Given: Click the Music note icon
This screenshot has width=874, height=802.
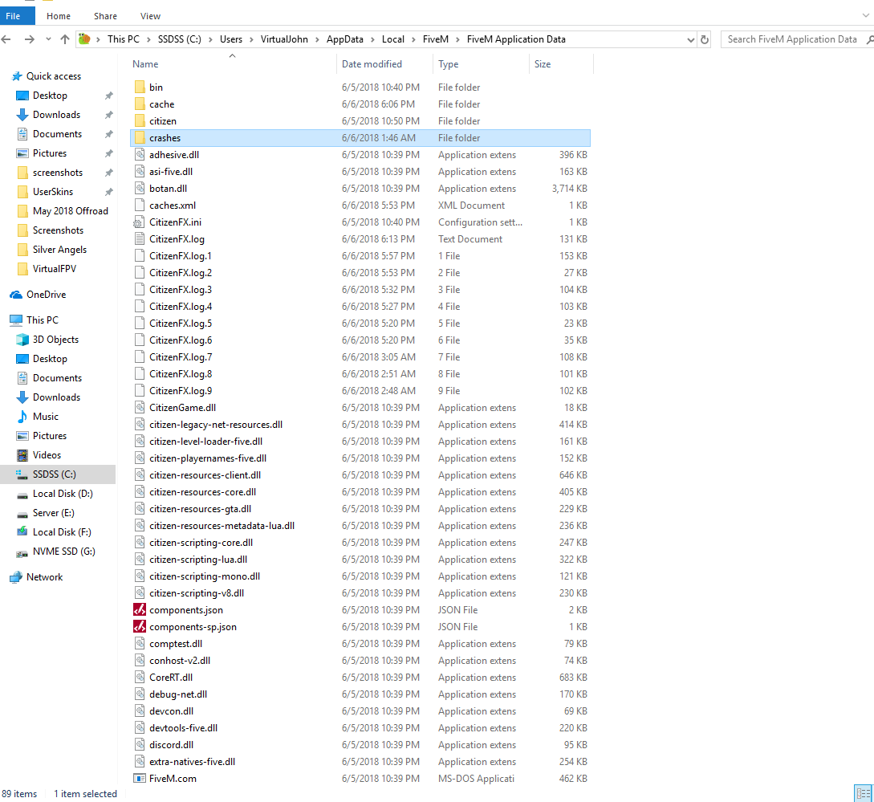Looking at the screenshot, I should click(22, 416).
